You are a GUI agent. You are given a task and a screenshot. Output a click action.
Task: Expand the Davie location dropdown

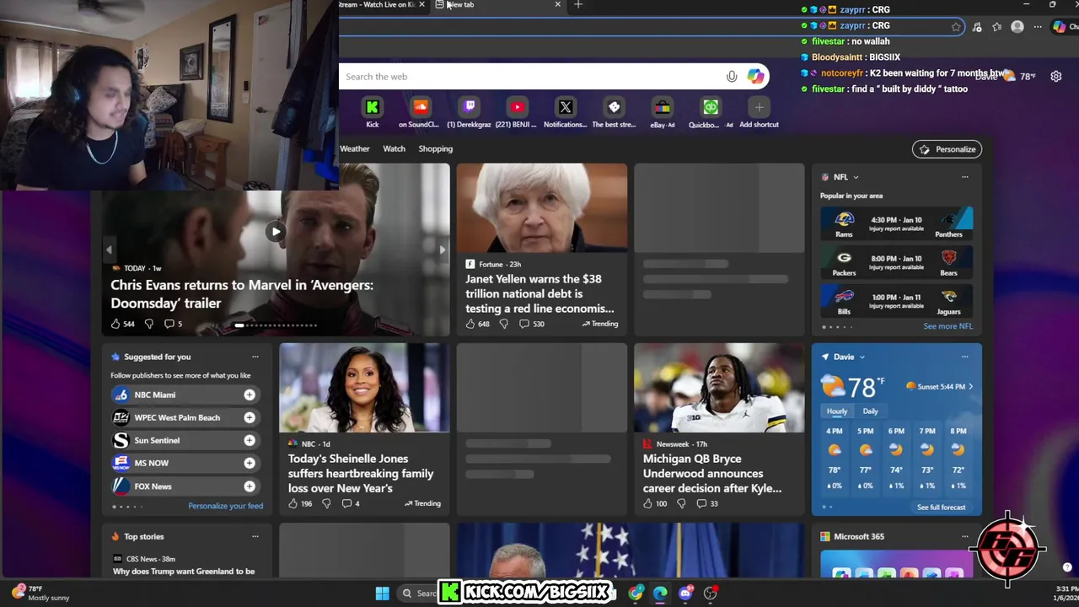coord(862,357)
